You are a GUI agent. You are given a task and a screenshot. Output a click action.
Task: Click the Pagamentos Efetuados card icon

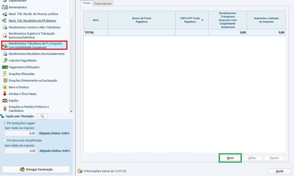click(5, 67)
